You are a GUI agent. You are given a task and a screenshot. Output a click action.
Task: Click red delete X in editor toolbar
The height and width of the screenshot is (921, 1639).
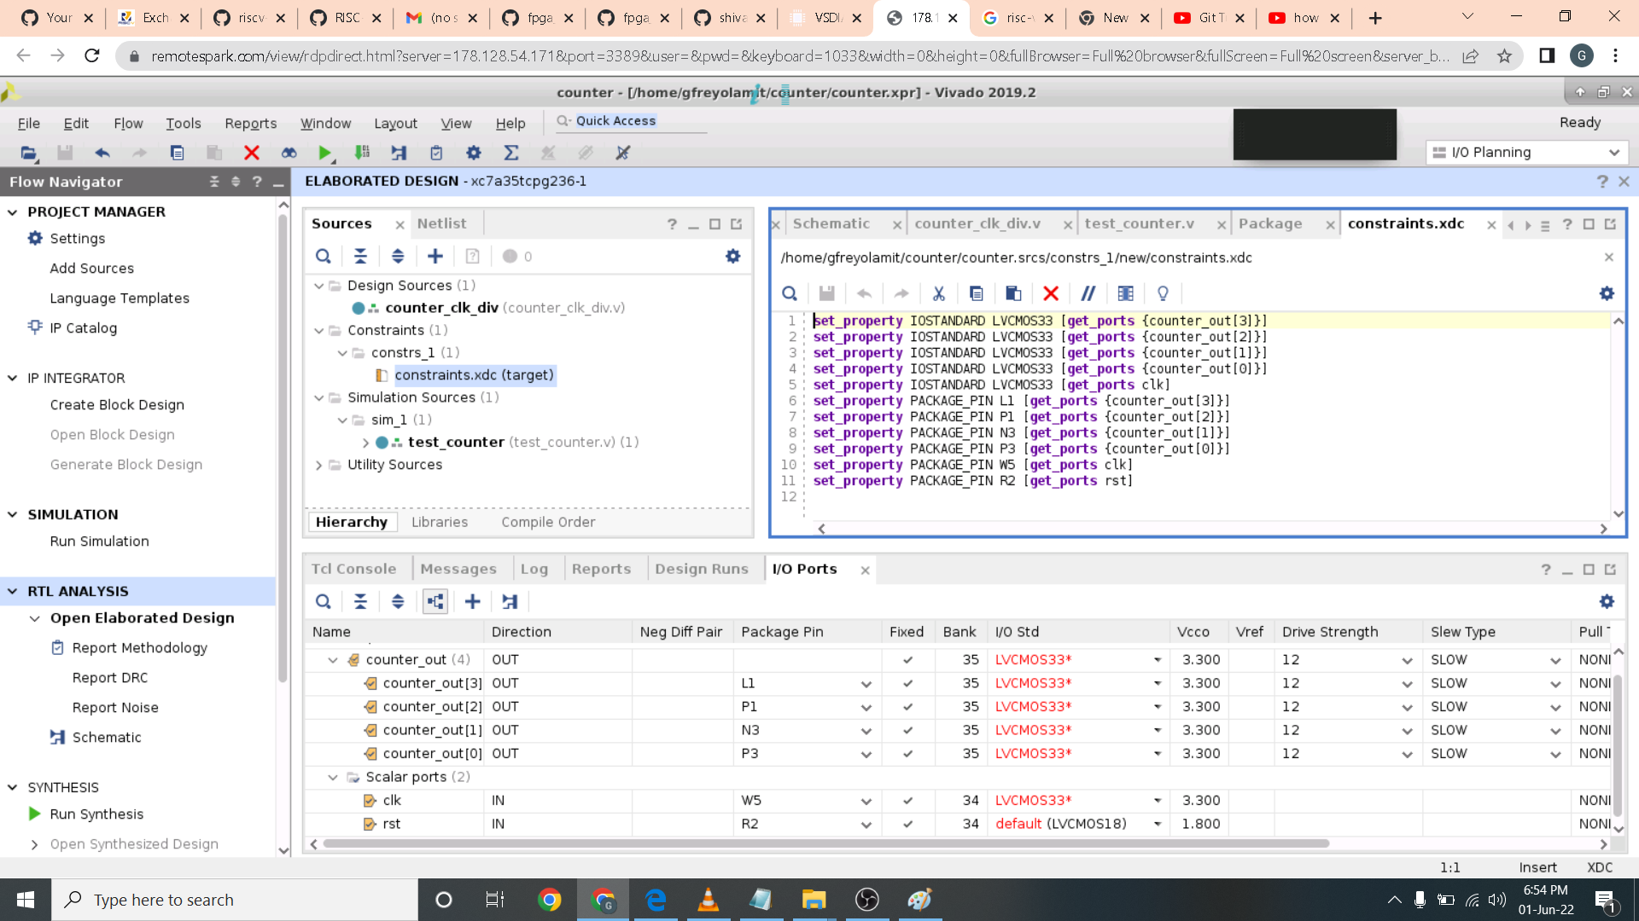click(1051, 293)
